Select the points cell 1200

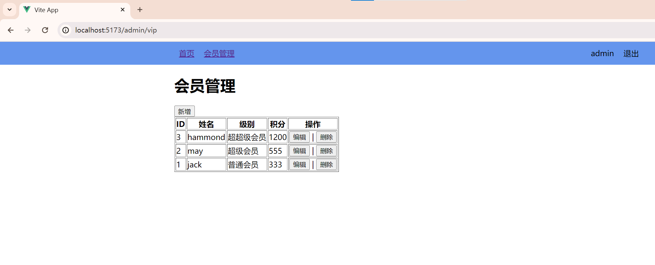278,137
